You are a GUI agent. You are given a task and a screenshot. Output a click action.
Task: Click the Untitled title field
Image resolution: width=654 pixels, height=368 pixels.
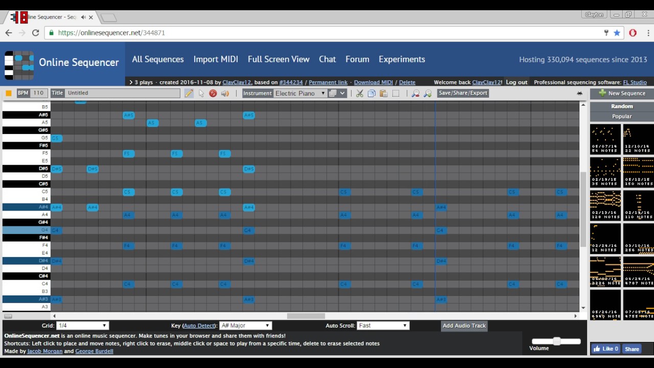point(123,93)
